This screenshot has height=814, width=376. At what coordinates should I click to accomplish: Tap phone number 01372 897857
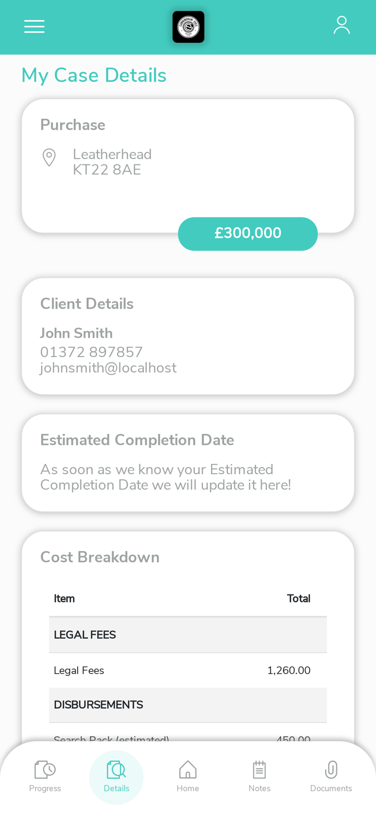pyautogui.click(x=92, y=352)
